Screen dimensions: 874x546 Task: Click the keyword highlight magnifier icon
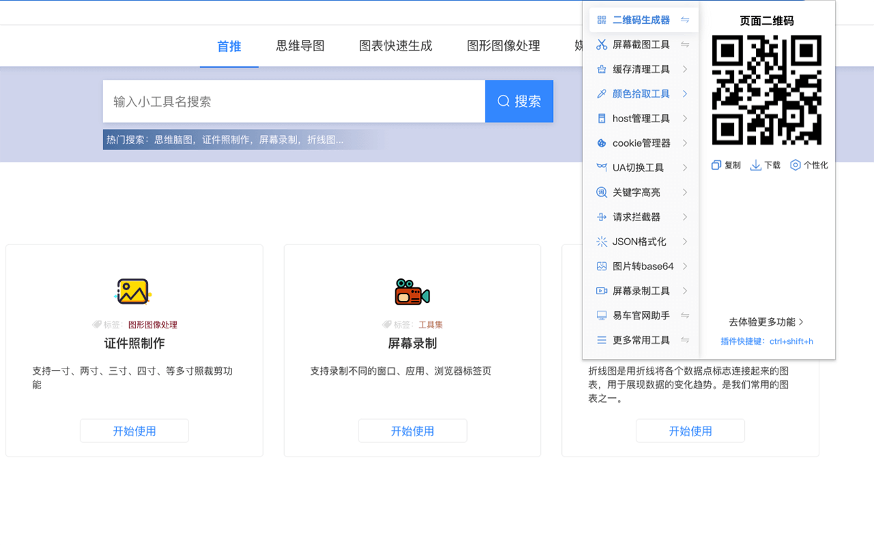[x=602, y=192]
